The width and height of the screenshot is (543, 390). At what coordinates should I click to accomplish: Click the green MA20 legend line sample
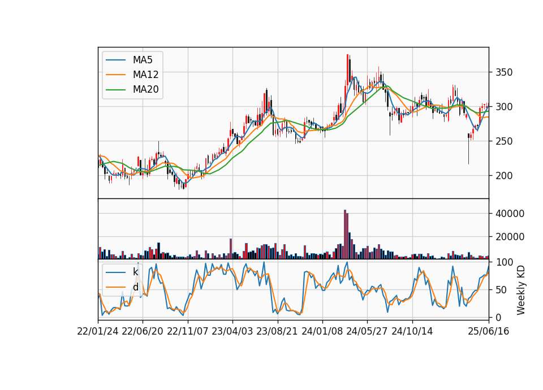pos(115,89)
